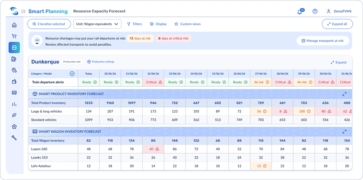Expand the Smart Wagon Inventory Forecast section
363x180 pixels.
tap(344, 132)
